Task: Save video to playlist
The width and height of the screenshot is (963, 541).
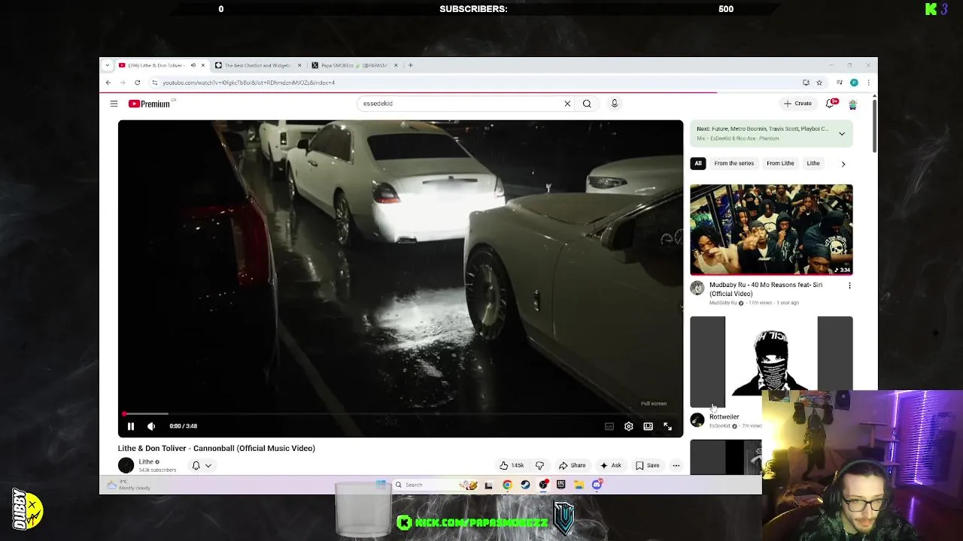Action: click(647, 465)
